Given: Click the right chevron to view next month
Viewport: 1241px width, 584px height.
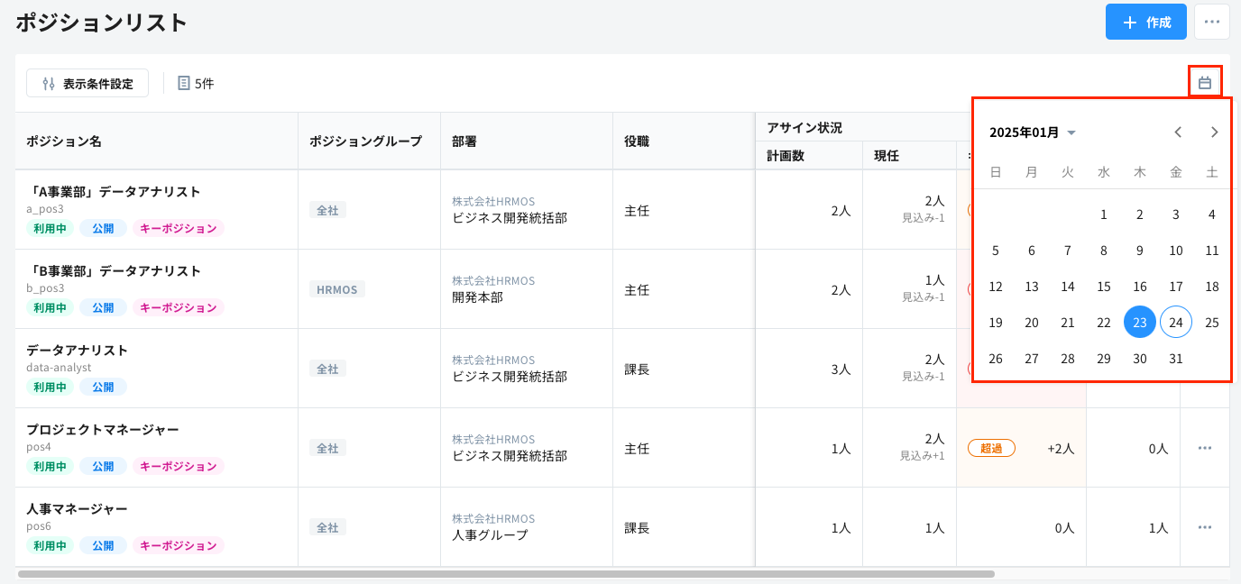Looking at the screenshot, I should [1214, 132].
